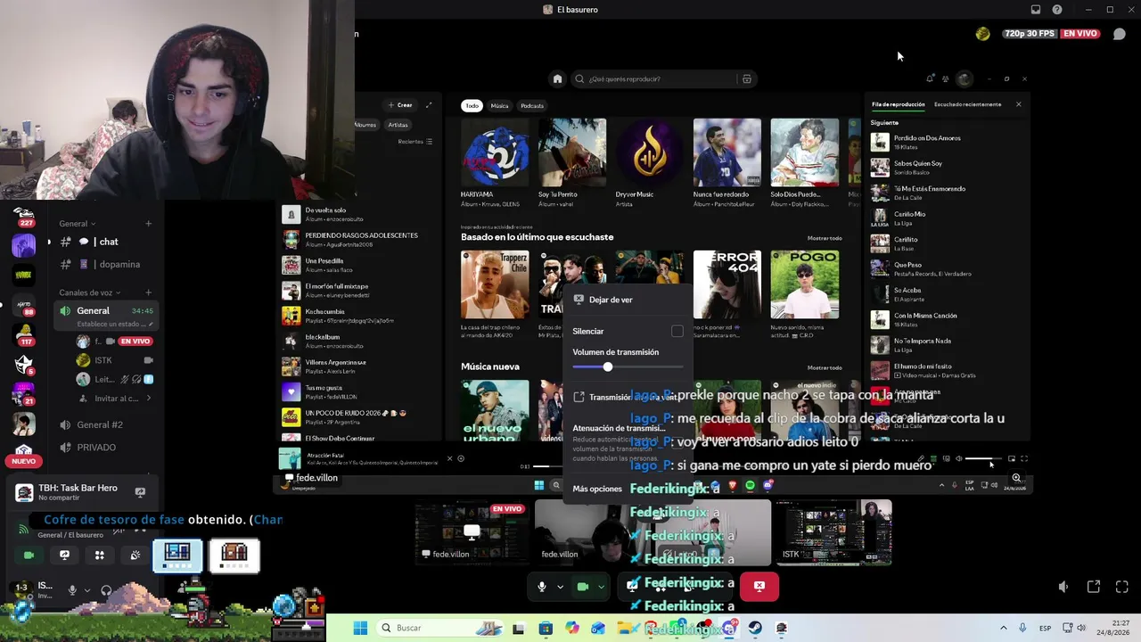This screenshot has width=1141, height=642.
Task: Choose Dejar de ver from the menu
Action: [628, 300]
